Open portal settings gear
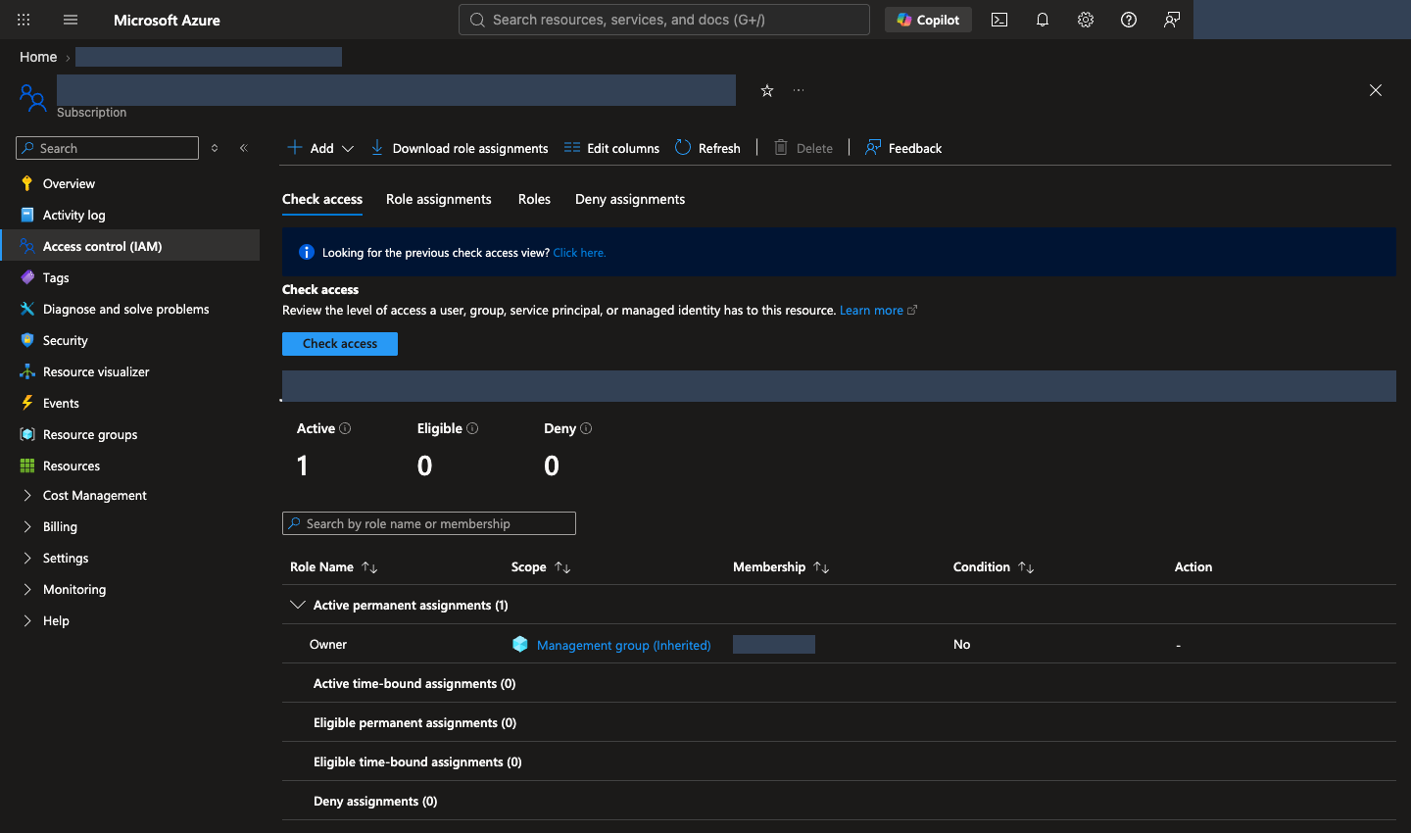Viewport: 1411px width, 833px height. (x=1086, y=20)
